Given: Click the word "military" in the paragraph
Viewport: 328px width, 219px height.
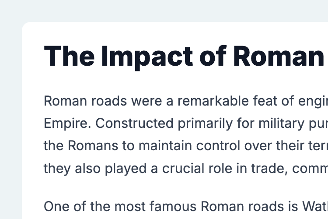Looking at the screenshot, I should (x=281, y=124).
